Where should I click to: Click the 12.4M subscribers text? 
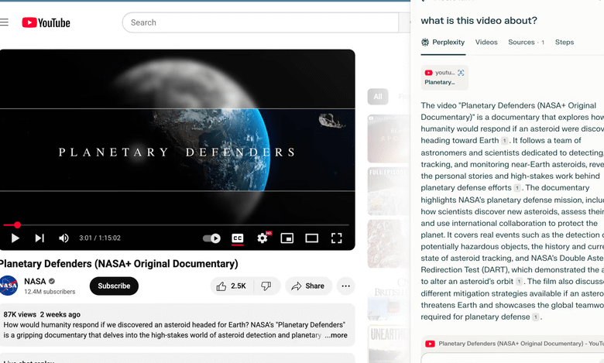50,292
